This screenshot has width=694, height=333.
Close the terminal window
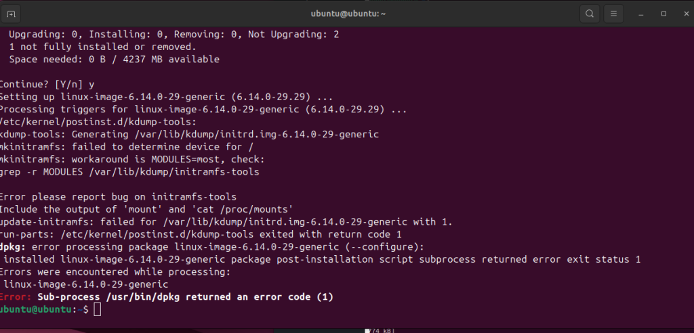pyautogui.click(x=682, y=14)
